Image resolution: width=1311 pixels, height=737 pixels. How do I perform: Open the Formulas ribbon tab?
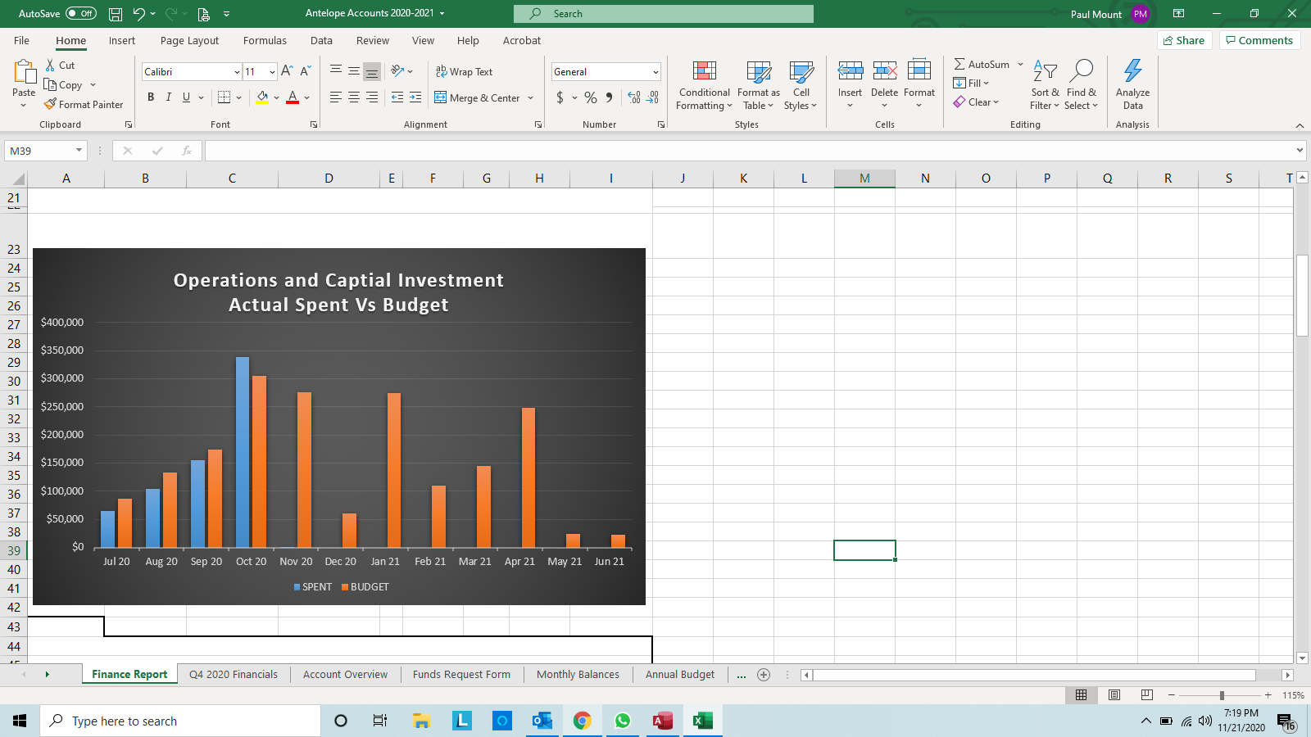click(x=265, y=41)
